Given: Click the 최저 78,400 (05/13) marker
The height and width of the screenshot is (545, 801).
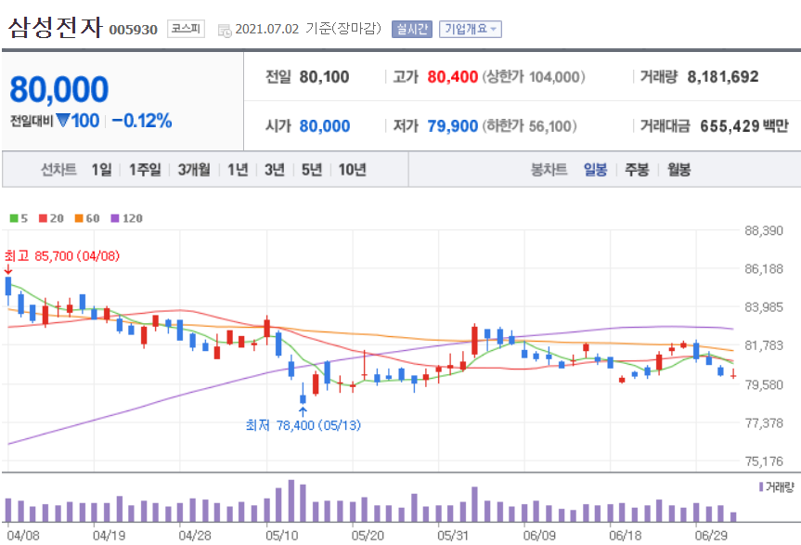Looking at the screenshot, I should (x=304, y=425).
